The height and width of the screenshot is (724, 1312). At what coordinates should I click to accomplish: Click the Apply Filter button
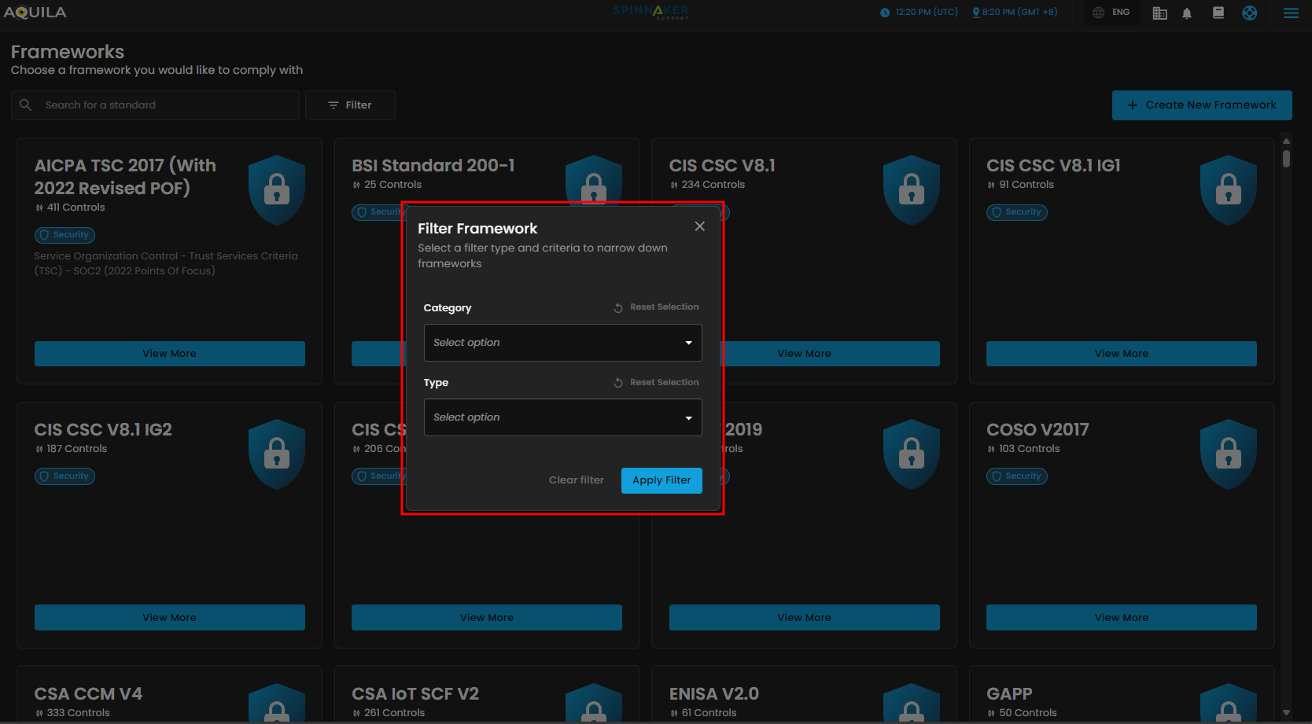[x=662, y=480]
